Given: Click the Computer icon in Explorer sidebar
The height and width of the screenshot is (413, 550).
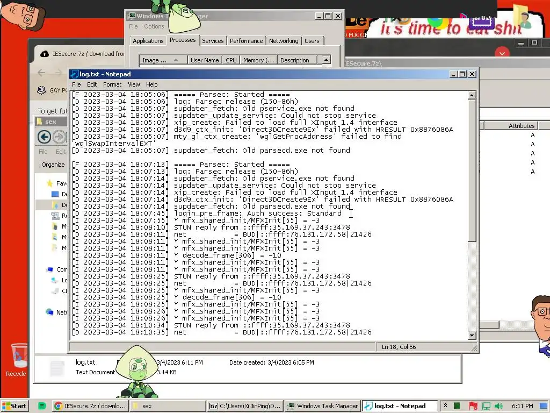Looking at the screenshot, I should click(49, 270).
